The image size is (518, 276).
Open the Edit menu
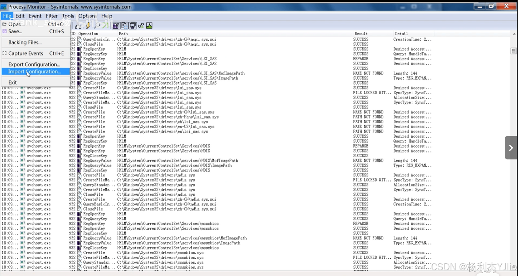[20, 16]
